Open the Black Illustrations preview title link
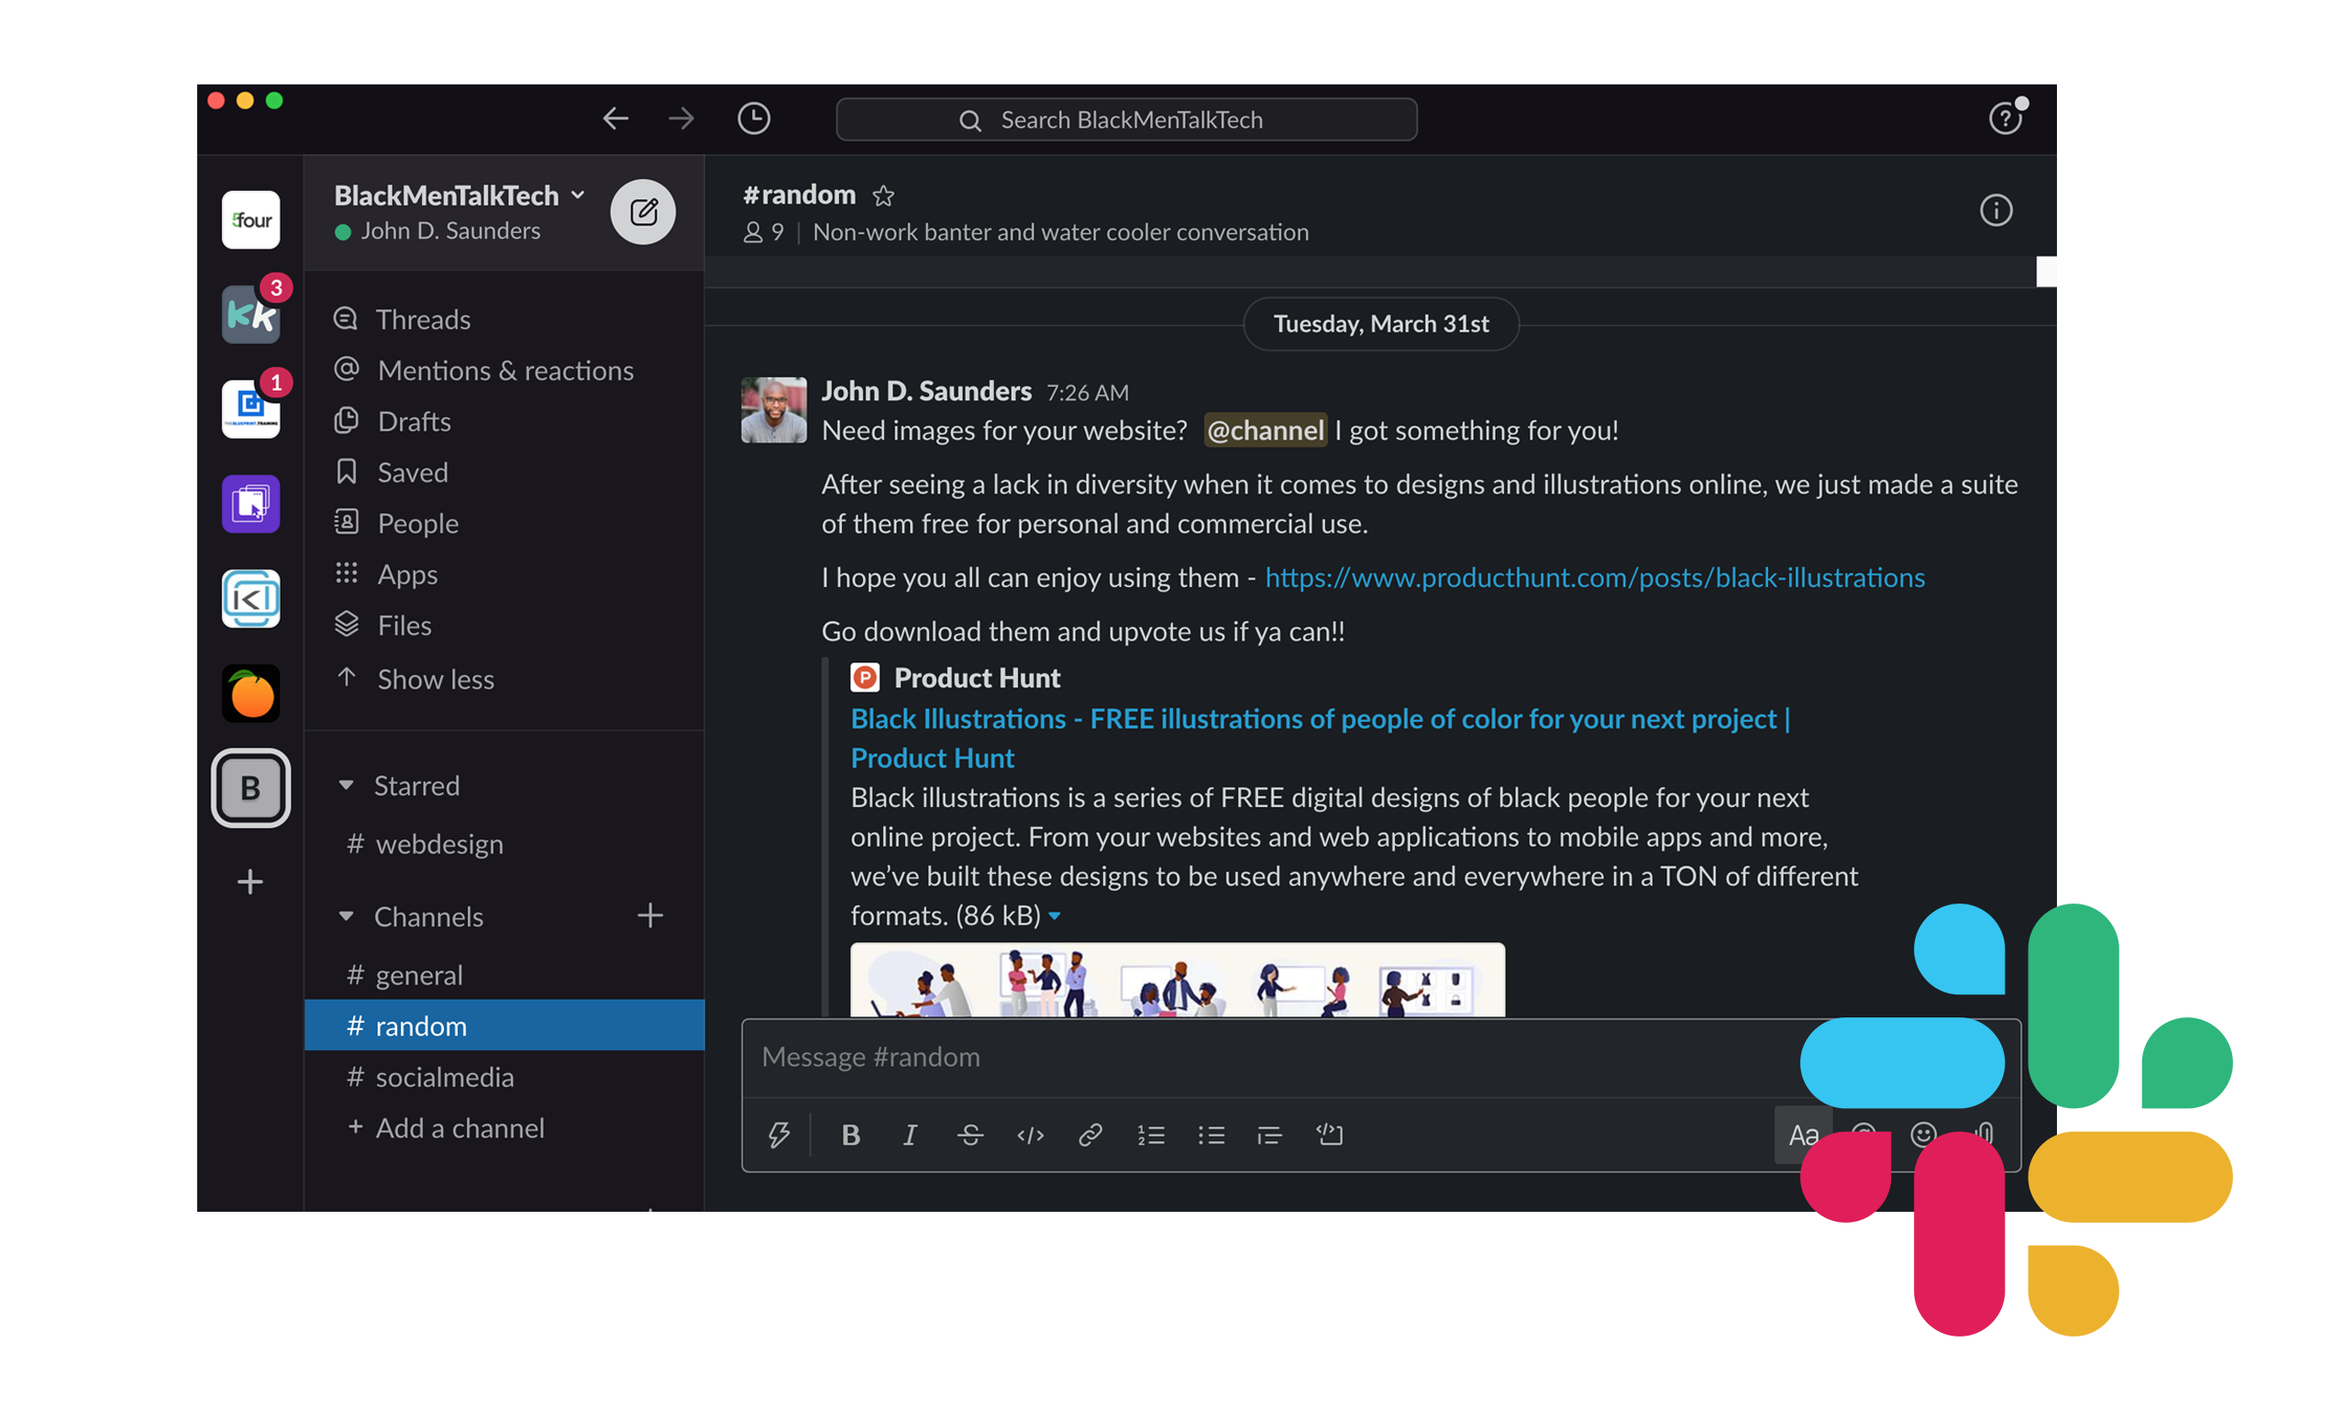2344x1420 pixels. [1321, 738]
